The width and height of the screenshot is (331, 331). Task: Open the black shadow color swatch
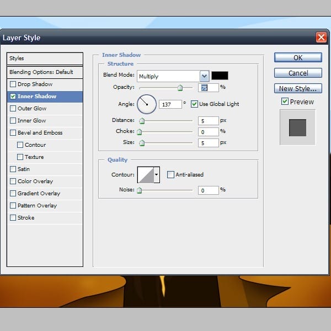click(220, 76)
